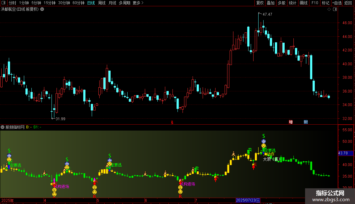Image resolution: width=355 pixels, height=204 pixels.
Task: Click the blue 财 event marker
Action: pyautogui.click(x=306, y=122)
